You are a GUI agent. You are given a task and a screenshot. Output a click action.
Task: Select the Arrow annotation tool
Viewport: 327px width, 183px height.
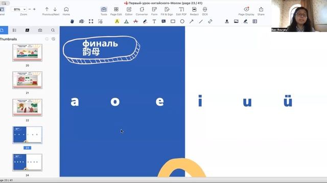(192, 21)
